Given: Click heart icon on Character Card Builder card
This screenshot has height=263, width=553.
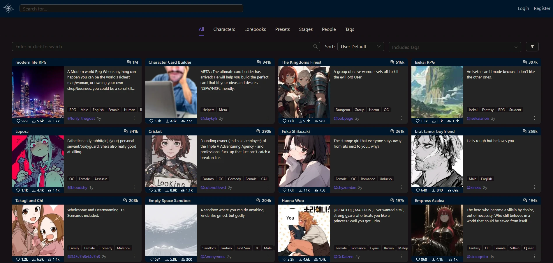Looking at the screenshot, I should (151, 121).
